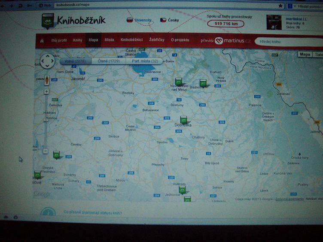This screenshot has height=242, width=323.
Task: Switch filter to Čtené (1729)
Action: tap(109, 61)
